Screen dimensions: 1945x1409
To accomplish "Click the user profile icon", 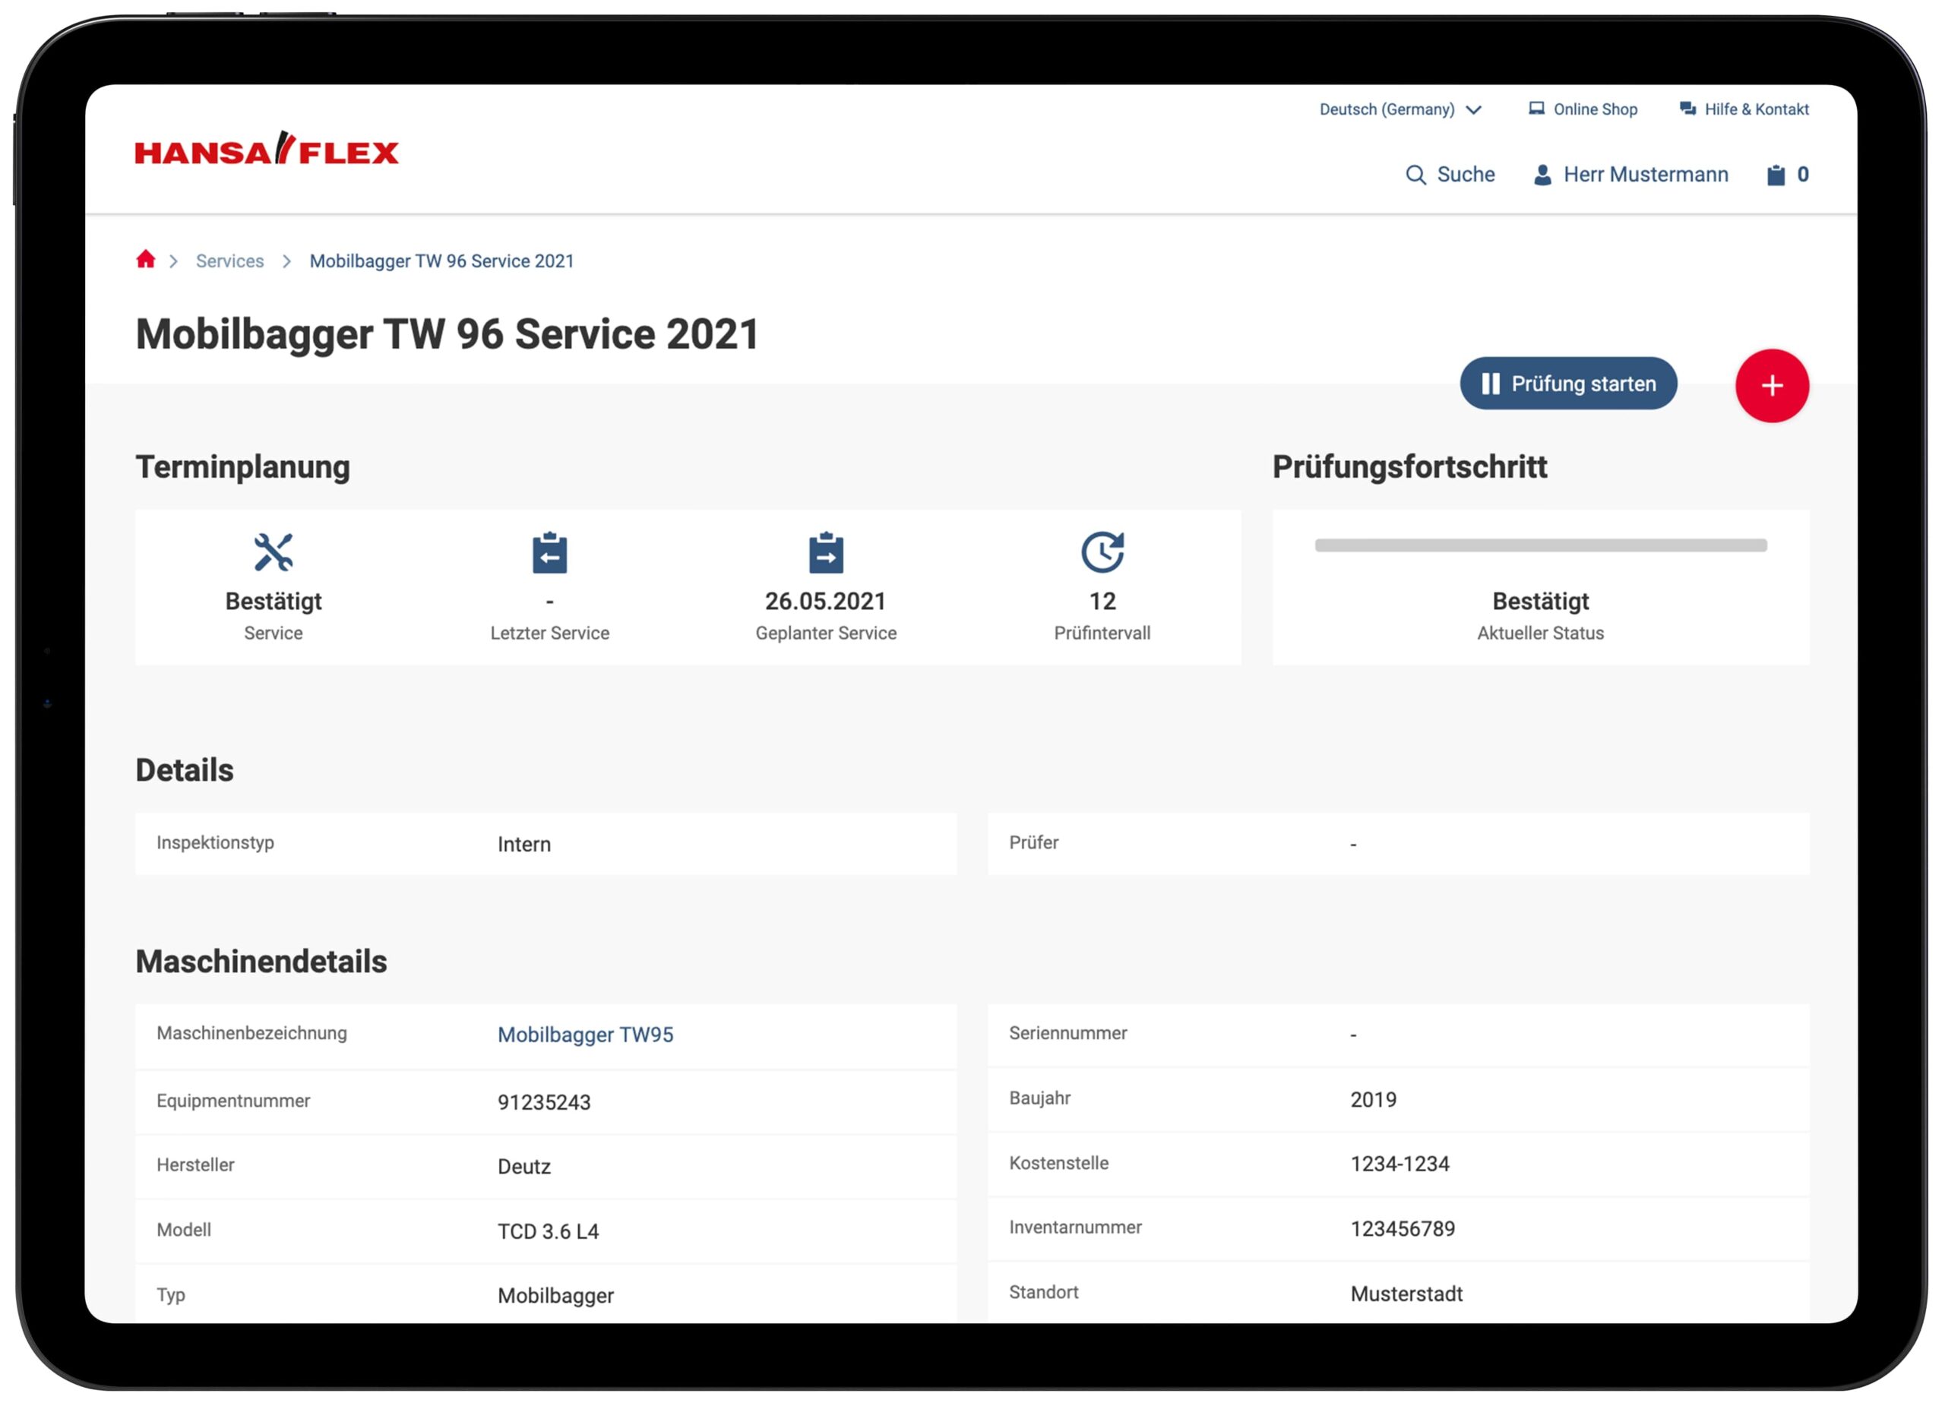I will [x=1542, y=175].
